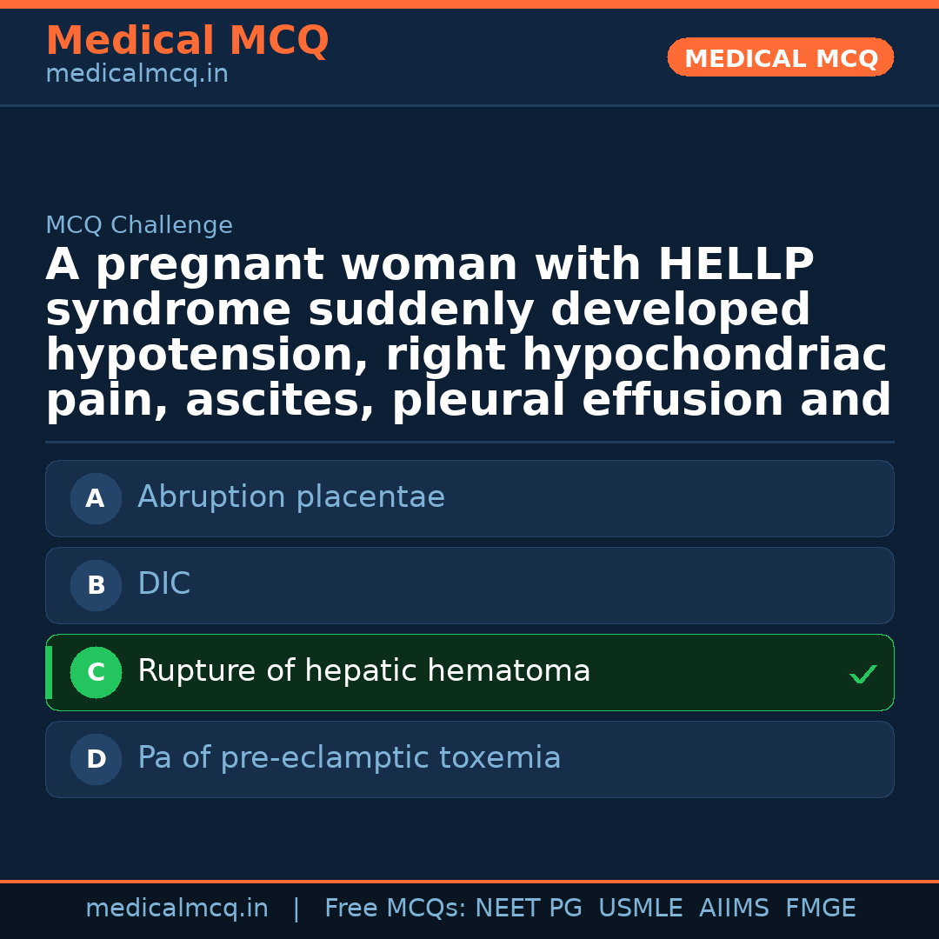Viewport: 939px width, 939px height.
Task: Click the 'MCQ Challenge' label above the question
Action: (139, 226)
